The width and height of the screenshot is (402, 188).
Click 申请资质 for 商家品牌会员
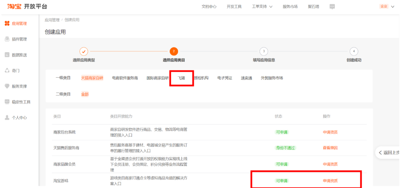(330, 164)
